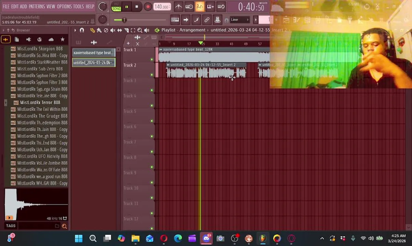Screen dimensions: 412x246
Task: Open playlist options menu arrow
Action: click(75, 30)
